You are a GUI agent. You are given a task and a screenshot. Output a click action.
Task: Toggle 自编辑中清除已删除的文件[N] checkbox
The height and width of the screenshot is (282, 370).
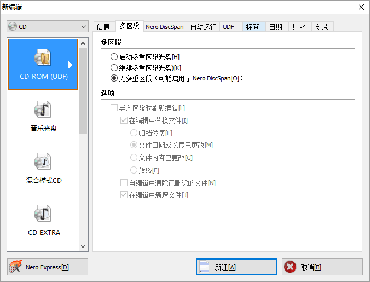tap(124, 182)
